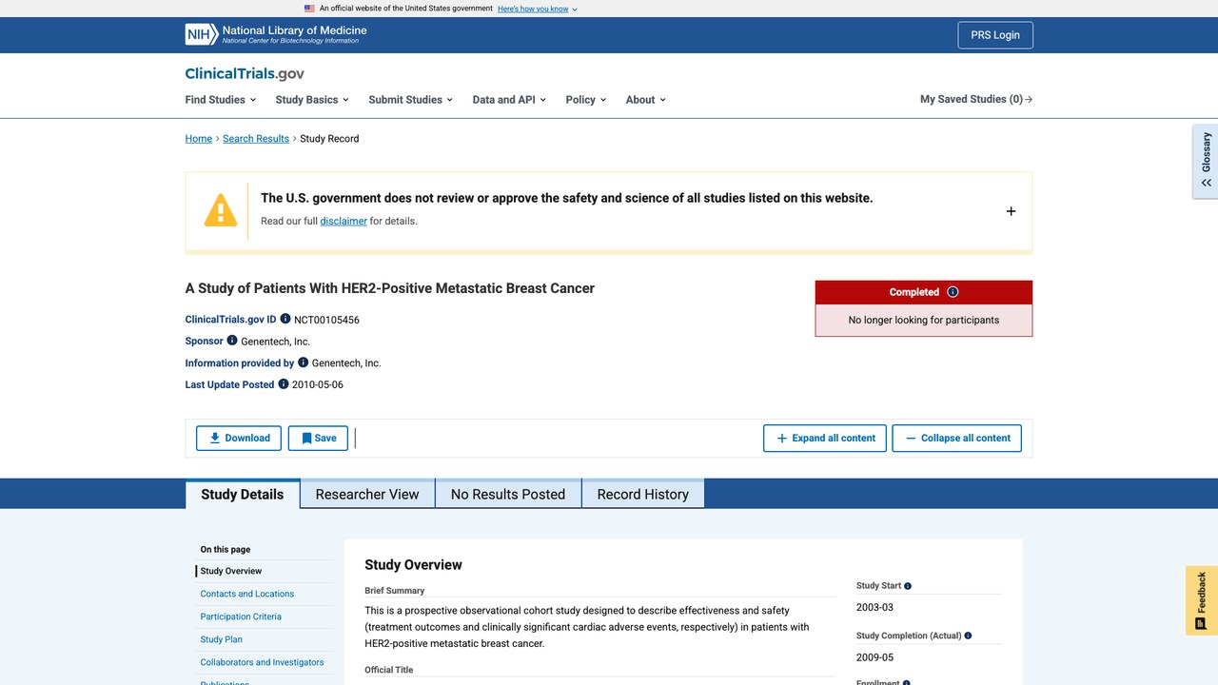Select the Study Details tab
Viewport: 1218px width, 685px height.
click(x=243, y=494)
